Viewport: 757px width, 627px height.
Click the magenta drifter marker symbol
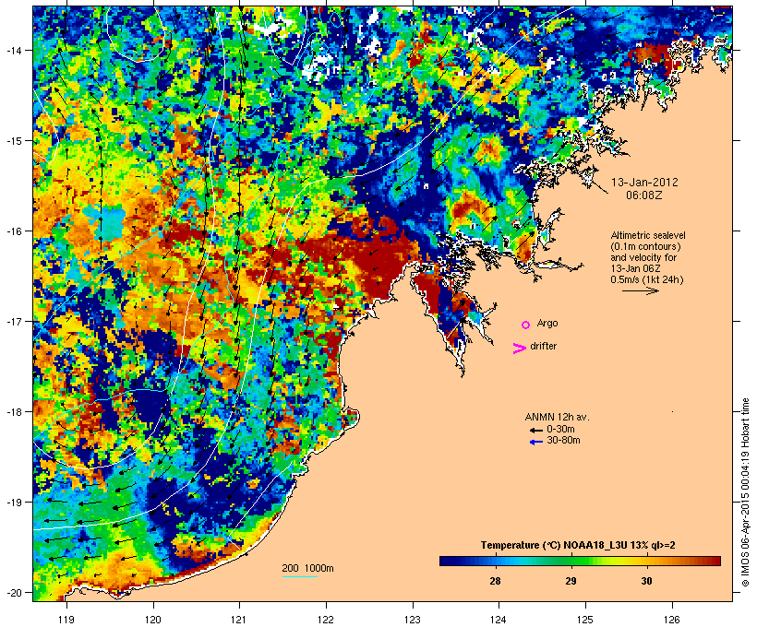[x=519, y=349]
